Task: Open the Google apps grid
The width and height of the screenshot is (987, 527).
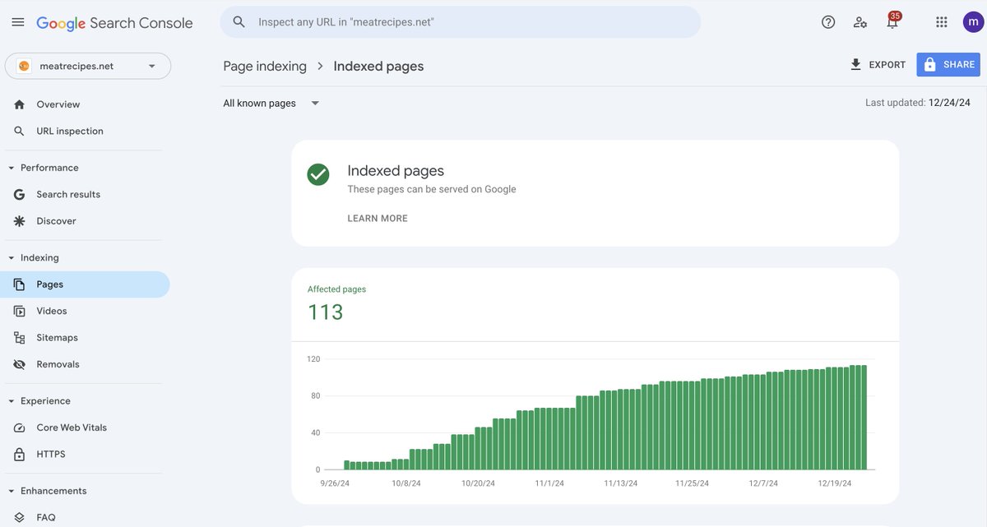Action: coord(941,21)
